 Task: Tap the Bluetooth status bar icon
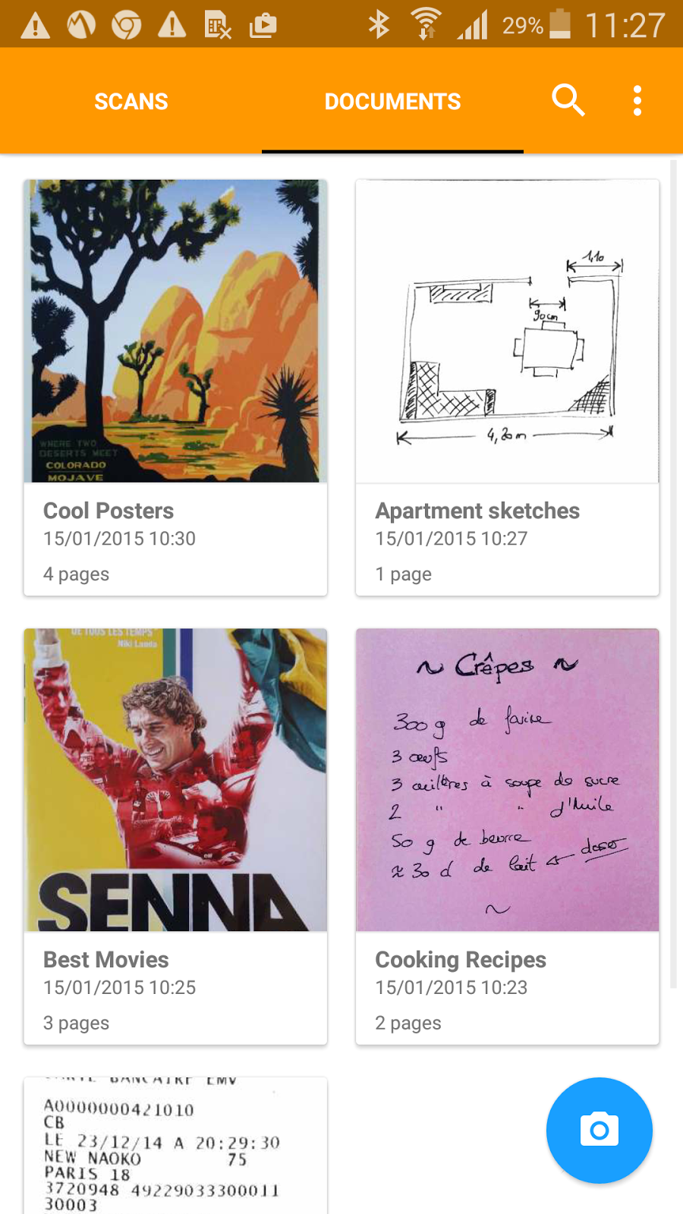(379, 24)
